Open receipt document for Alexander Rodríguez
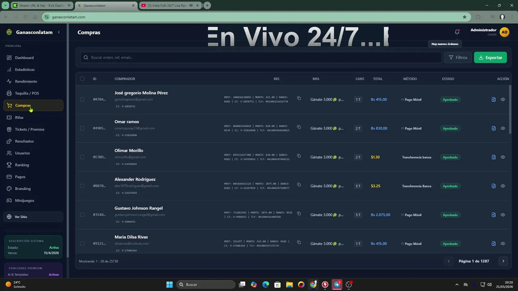 click(494, 186)
